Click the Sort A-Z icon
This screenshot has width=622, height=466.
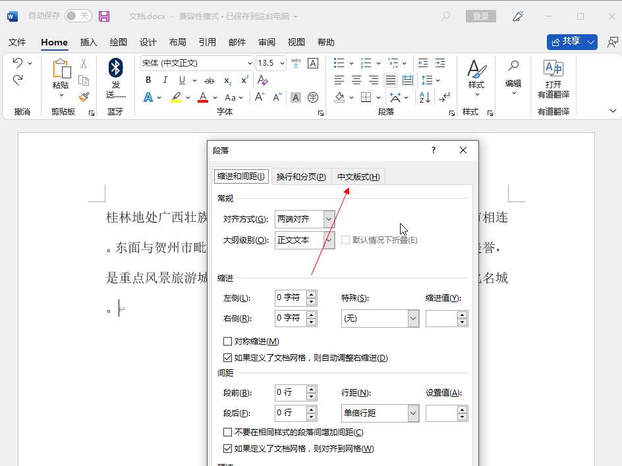click(425, 97)
